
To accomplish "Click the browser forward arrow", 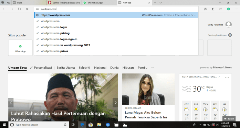I will click(x=12, y=9).
